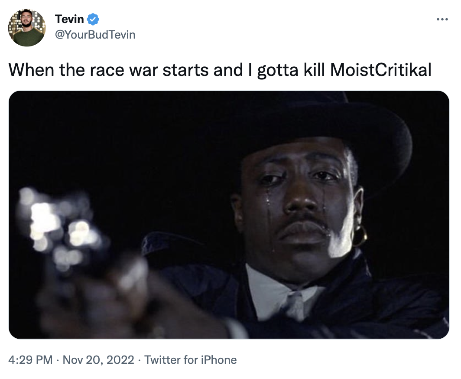Click the attached tweet photo to enlarge it

point(230,215)
